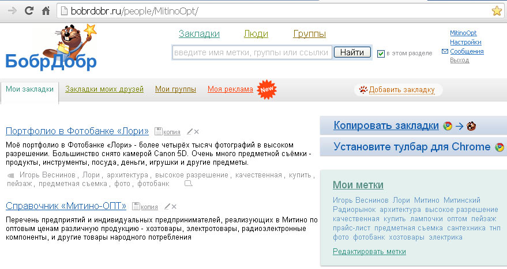Click 'Радиорынок' tag in Мои метки
This screenshot has width=507, height=269.
(354, 210)
